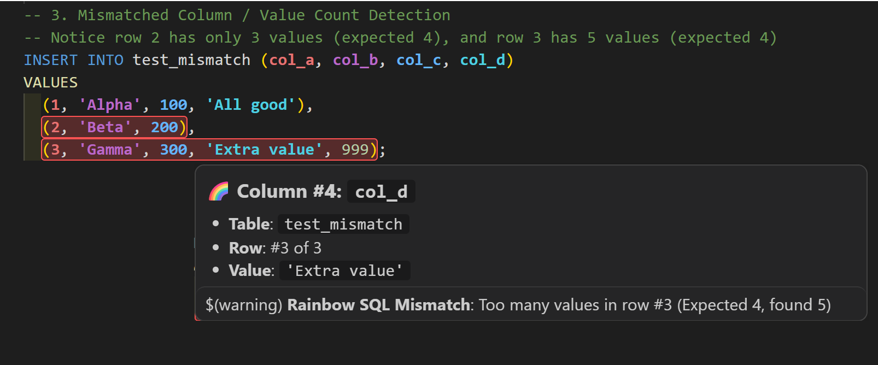Image resolution: width=878 pixels, height=365 pixels.
Task: Click the 'Alpha' string value
Action: (110, 105)
